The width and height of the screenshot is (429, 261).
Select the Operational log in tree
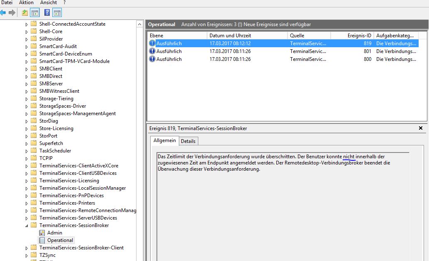(60, 240)
